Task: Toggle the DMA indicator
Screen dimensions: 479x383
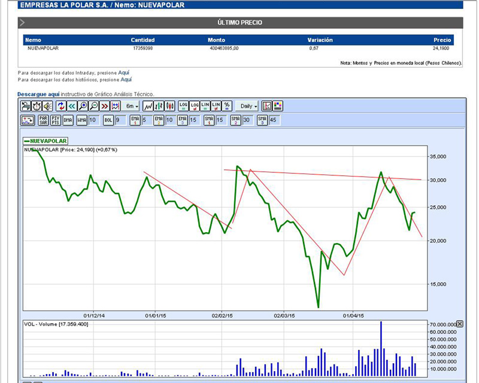Action: (68, 120)
